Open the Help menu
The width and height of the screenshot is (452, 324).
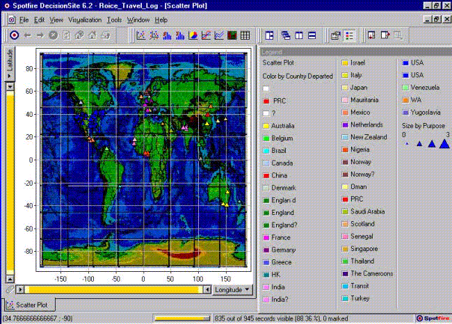coord(161,20)
